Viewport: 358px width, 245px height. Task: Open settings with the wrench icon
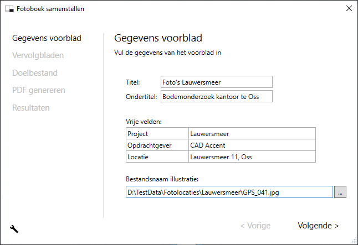[x=14, y=228]
